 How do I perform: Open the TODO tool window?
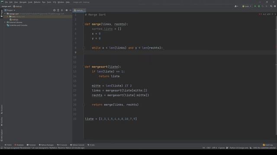pos(8,145)
